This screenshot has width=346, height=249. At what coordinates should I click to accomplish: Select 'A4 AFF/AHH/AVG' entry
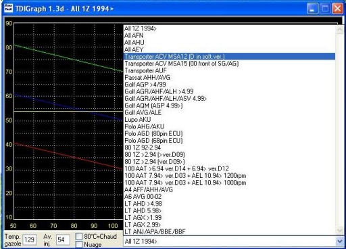[x=229, y=189]
